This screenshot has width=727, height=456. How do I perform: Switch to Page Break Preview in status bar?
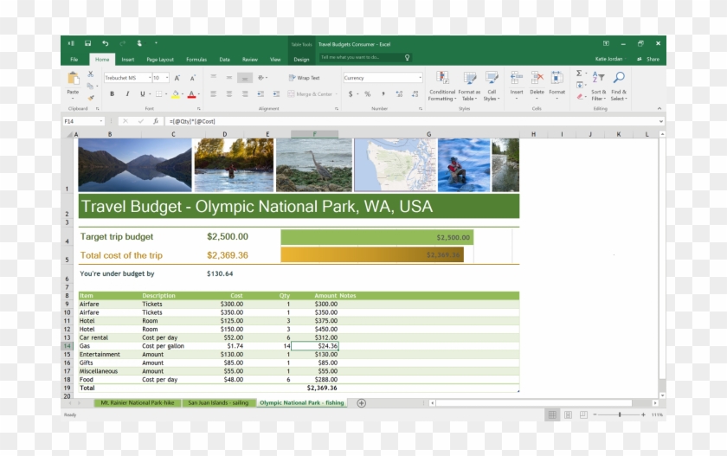coord(583,414)
